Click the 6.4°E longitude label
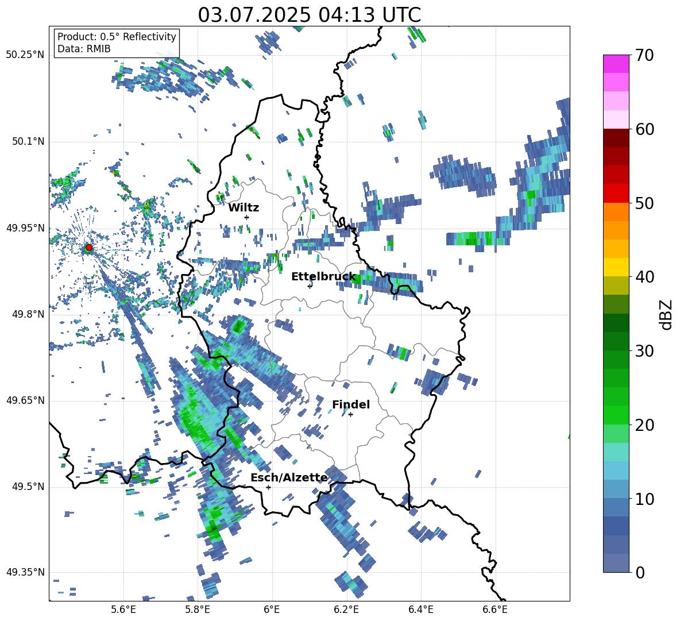Image resolution: width=680 pixels, height=621 pixels. 420,610
